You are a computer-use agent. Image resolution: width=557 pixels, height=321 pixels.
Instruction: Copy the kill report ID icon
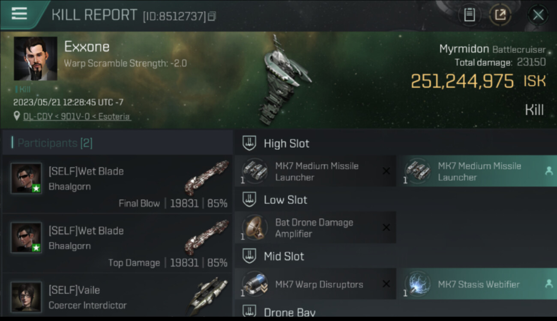tap(212, 16)
